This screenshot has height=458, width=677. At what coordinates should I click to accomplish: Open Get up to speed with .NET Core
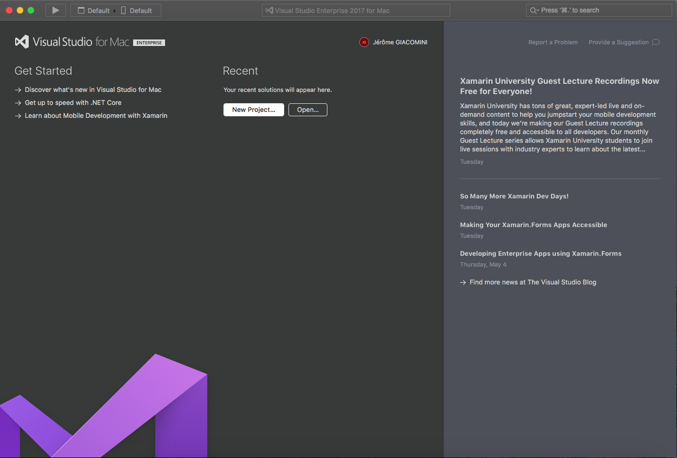pyautogui.click(x=73, y=103)
